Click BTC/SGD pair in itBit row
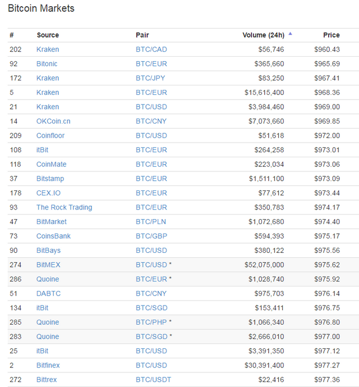 click(x=151, y=308)
